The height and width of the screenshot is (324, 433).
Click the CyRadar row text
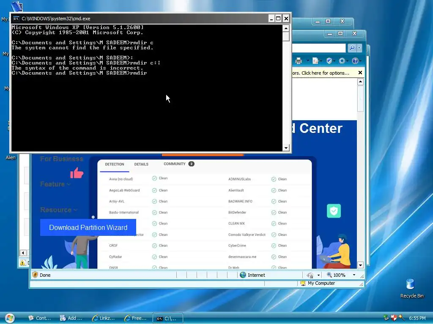(x=115, y=257)
